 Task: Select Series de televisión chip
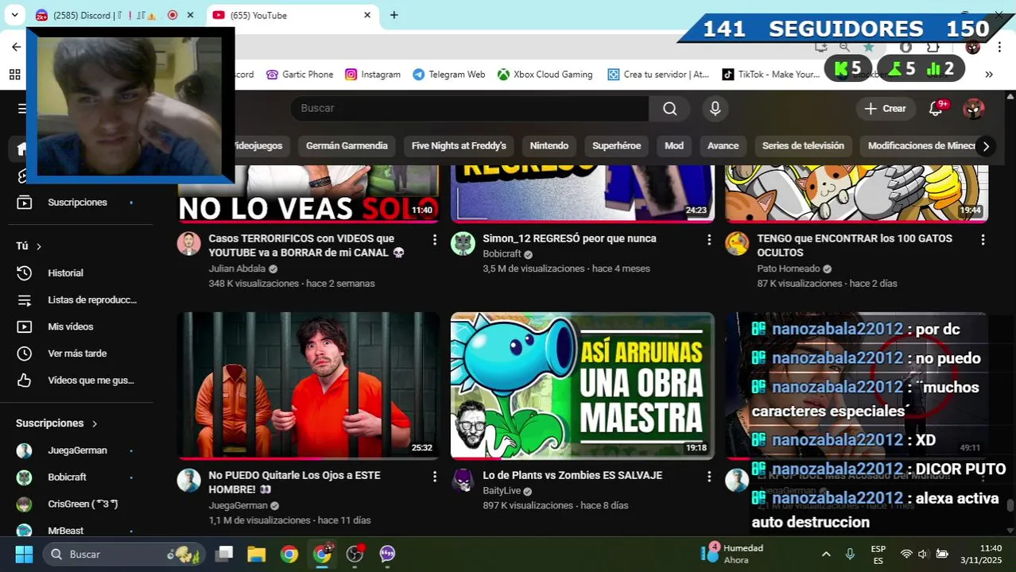coord(803,145)
